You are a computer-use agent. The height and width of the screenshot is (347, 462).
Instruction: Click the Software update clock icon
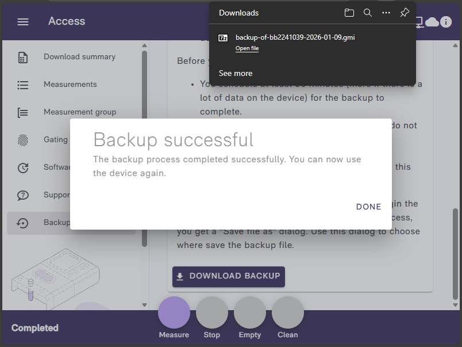click(x=23, y=167)
